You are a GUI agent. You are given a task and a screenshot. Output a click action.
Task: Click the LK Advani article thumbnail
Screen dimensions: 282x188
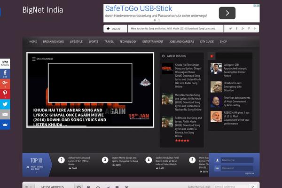click(216, 87)
